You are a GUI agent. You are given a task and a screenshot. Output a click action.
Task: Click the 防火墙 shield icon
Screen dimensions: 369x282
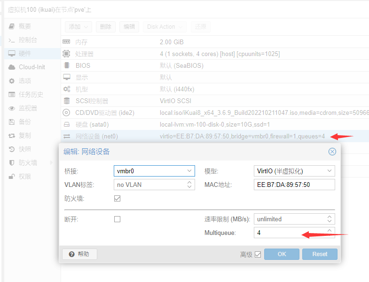point(12,163)
